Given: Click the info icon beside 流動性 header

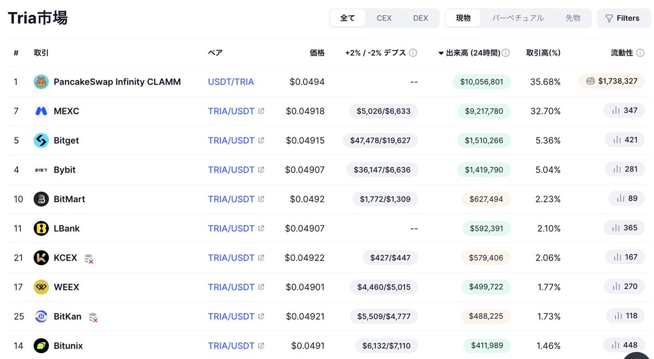Looking at the screenshot, I should 640,53.
